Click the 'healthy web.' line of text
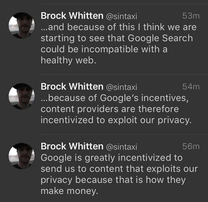The width and height of the screenshot is (208, 202). point(68,60)
